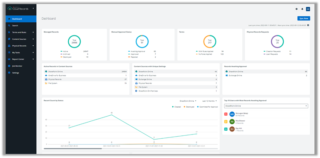The image size is (320, 158).
Task: Go to Dashboard in the sidebar
Action: (21, 19)
